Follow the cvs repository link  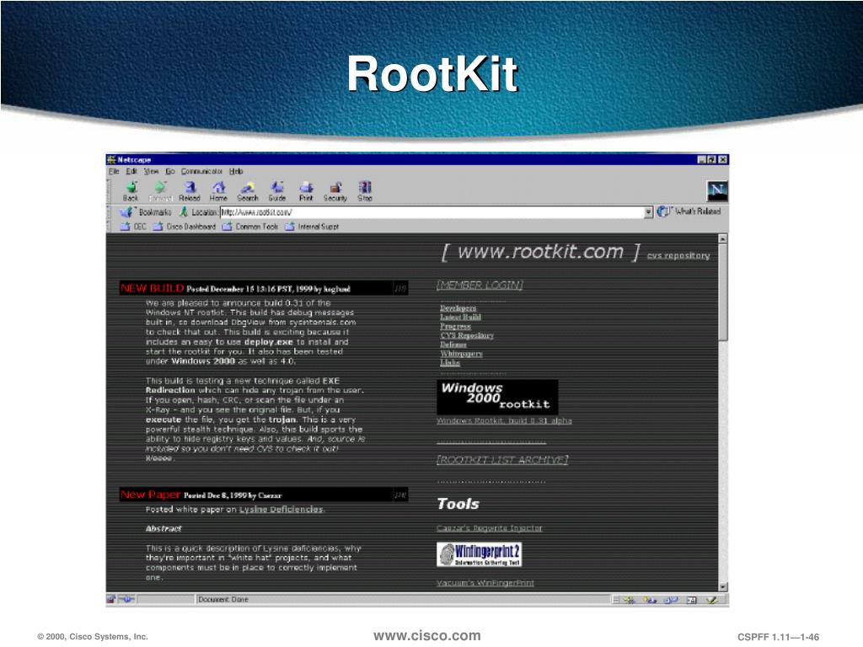click(x=678, y=256)
